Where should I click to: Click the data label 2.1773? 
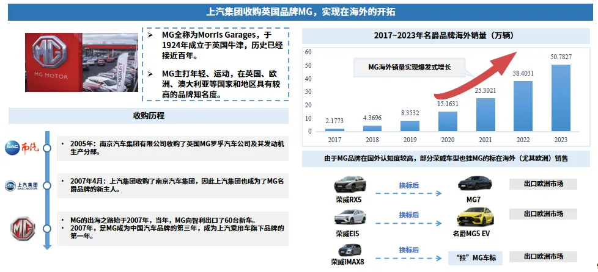coord(334,121)
